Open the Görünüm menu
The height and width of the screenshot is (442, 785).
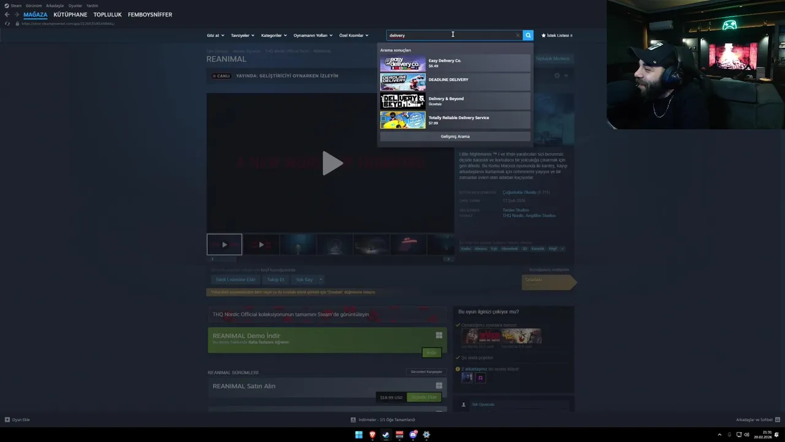[34, 6]
